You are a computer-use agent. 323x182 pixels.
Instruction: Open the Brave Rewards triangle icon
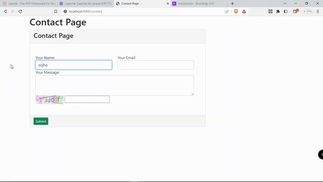pos(244,11)
